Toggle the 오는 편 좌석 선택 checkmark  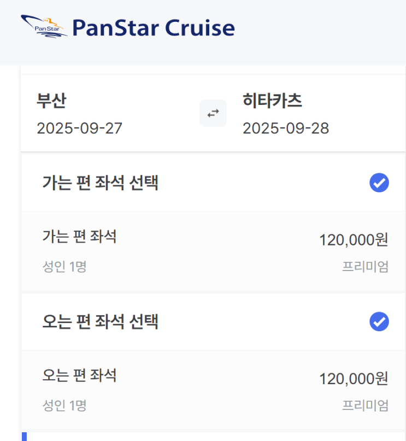pos(379,322)
